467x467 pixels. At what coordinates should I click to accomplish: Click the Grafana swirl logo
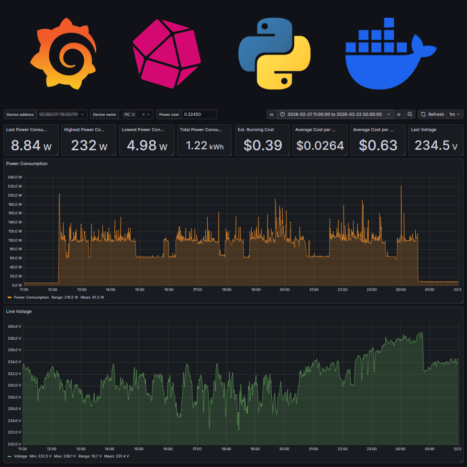pos(64,54)
